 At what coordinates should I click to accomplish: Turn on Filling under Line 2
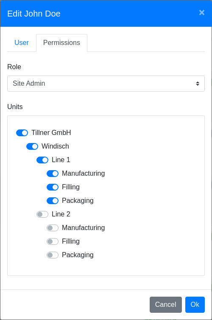point(53,241)
